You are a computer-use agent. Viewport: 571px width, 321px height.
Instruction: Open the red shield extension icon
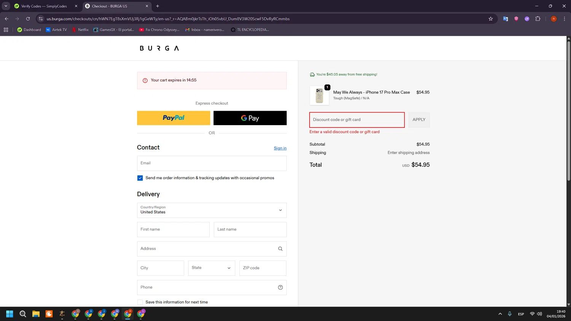pos(516,19)
